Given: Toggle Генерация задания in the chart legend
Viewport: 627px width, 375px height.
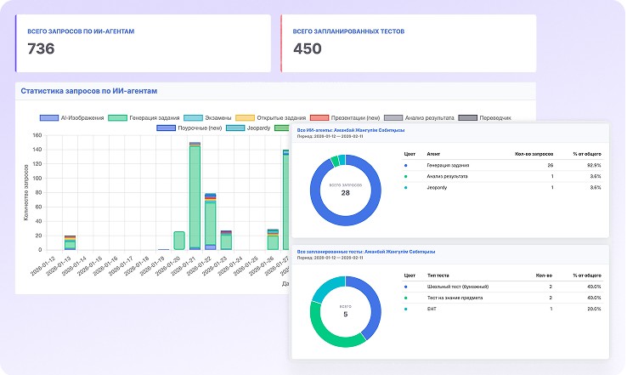Looking at the screenshot, I should tap(144, 117).
